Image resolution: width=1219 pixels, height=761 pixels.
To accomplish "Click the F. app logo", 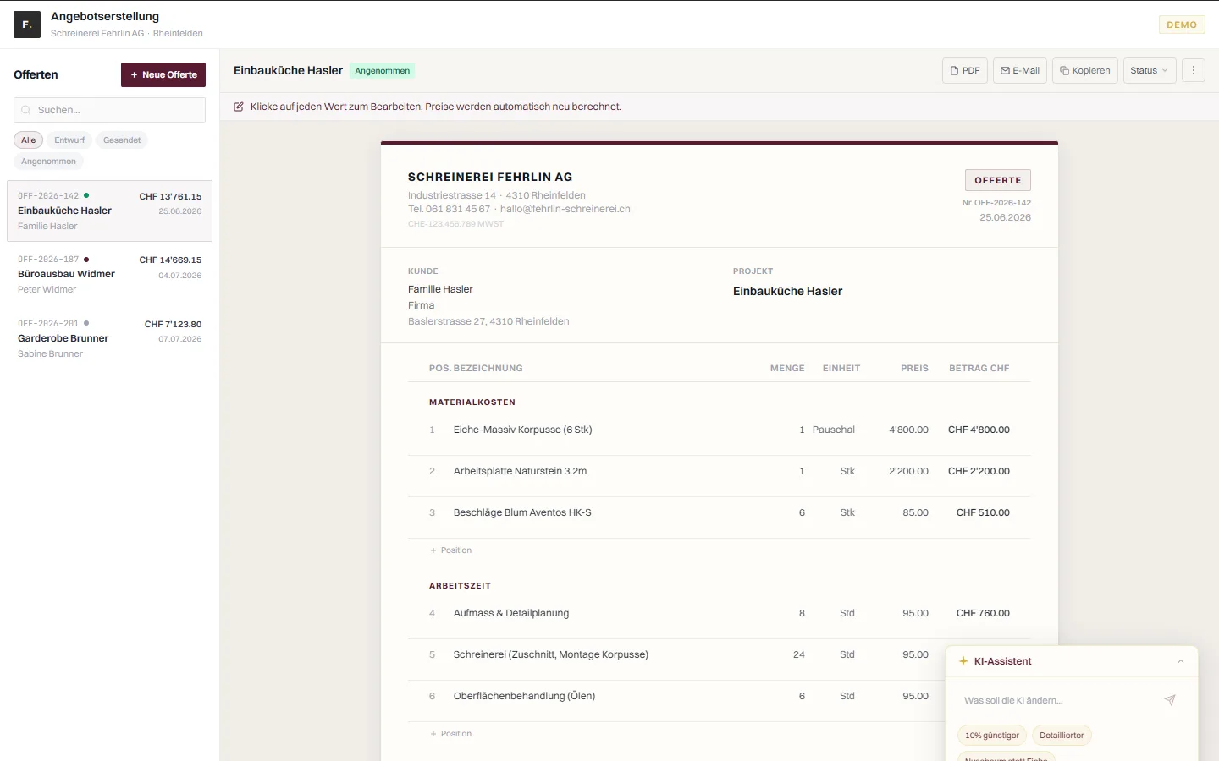I will click(27, 25).
